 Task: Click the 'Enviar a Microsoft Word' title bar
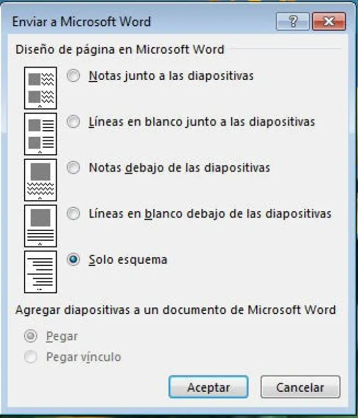[x=140, y=22]
